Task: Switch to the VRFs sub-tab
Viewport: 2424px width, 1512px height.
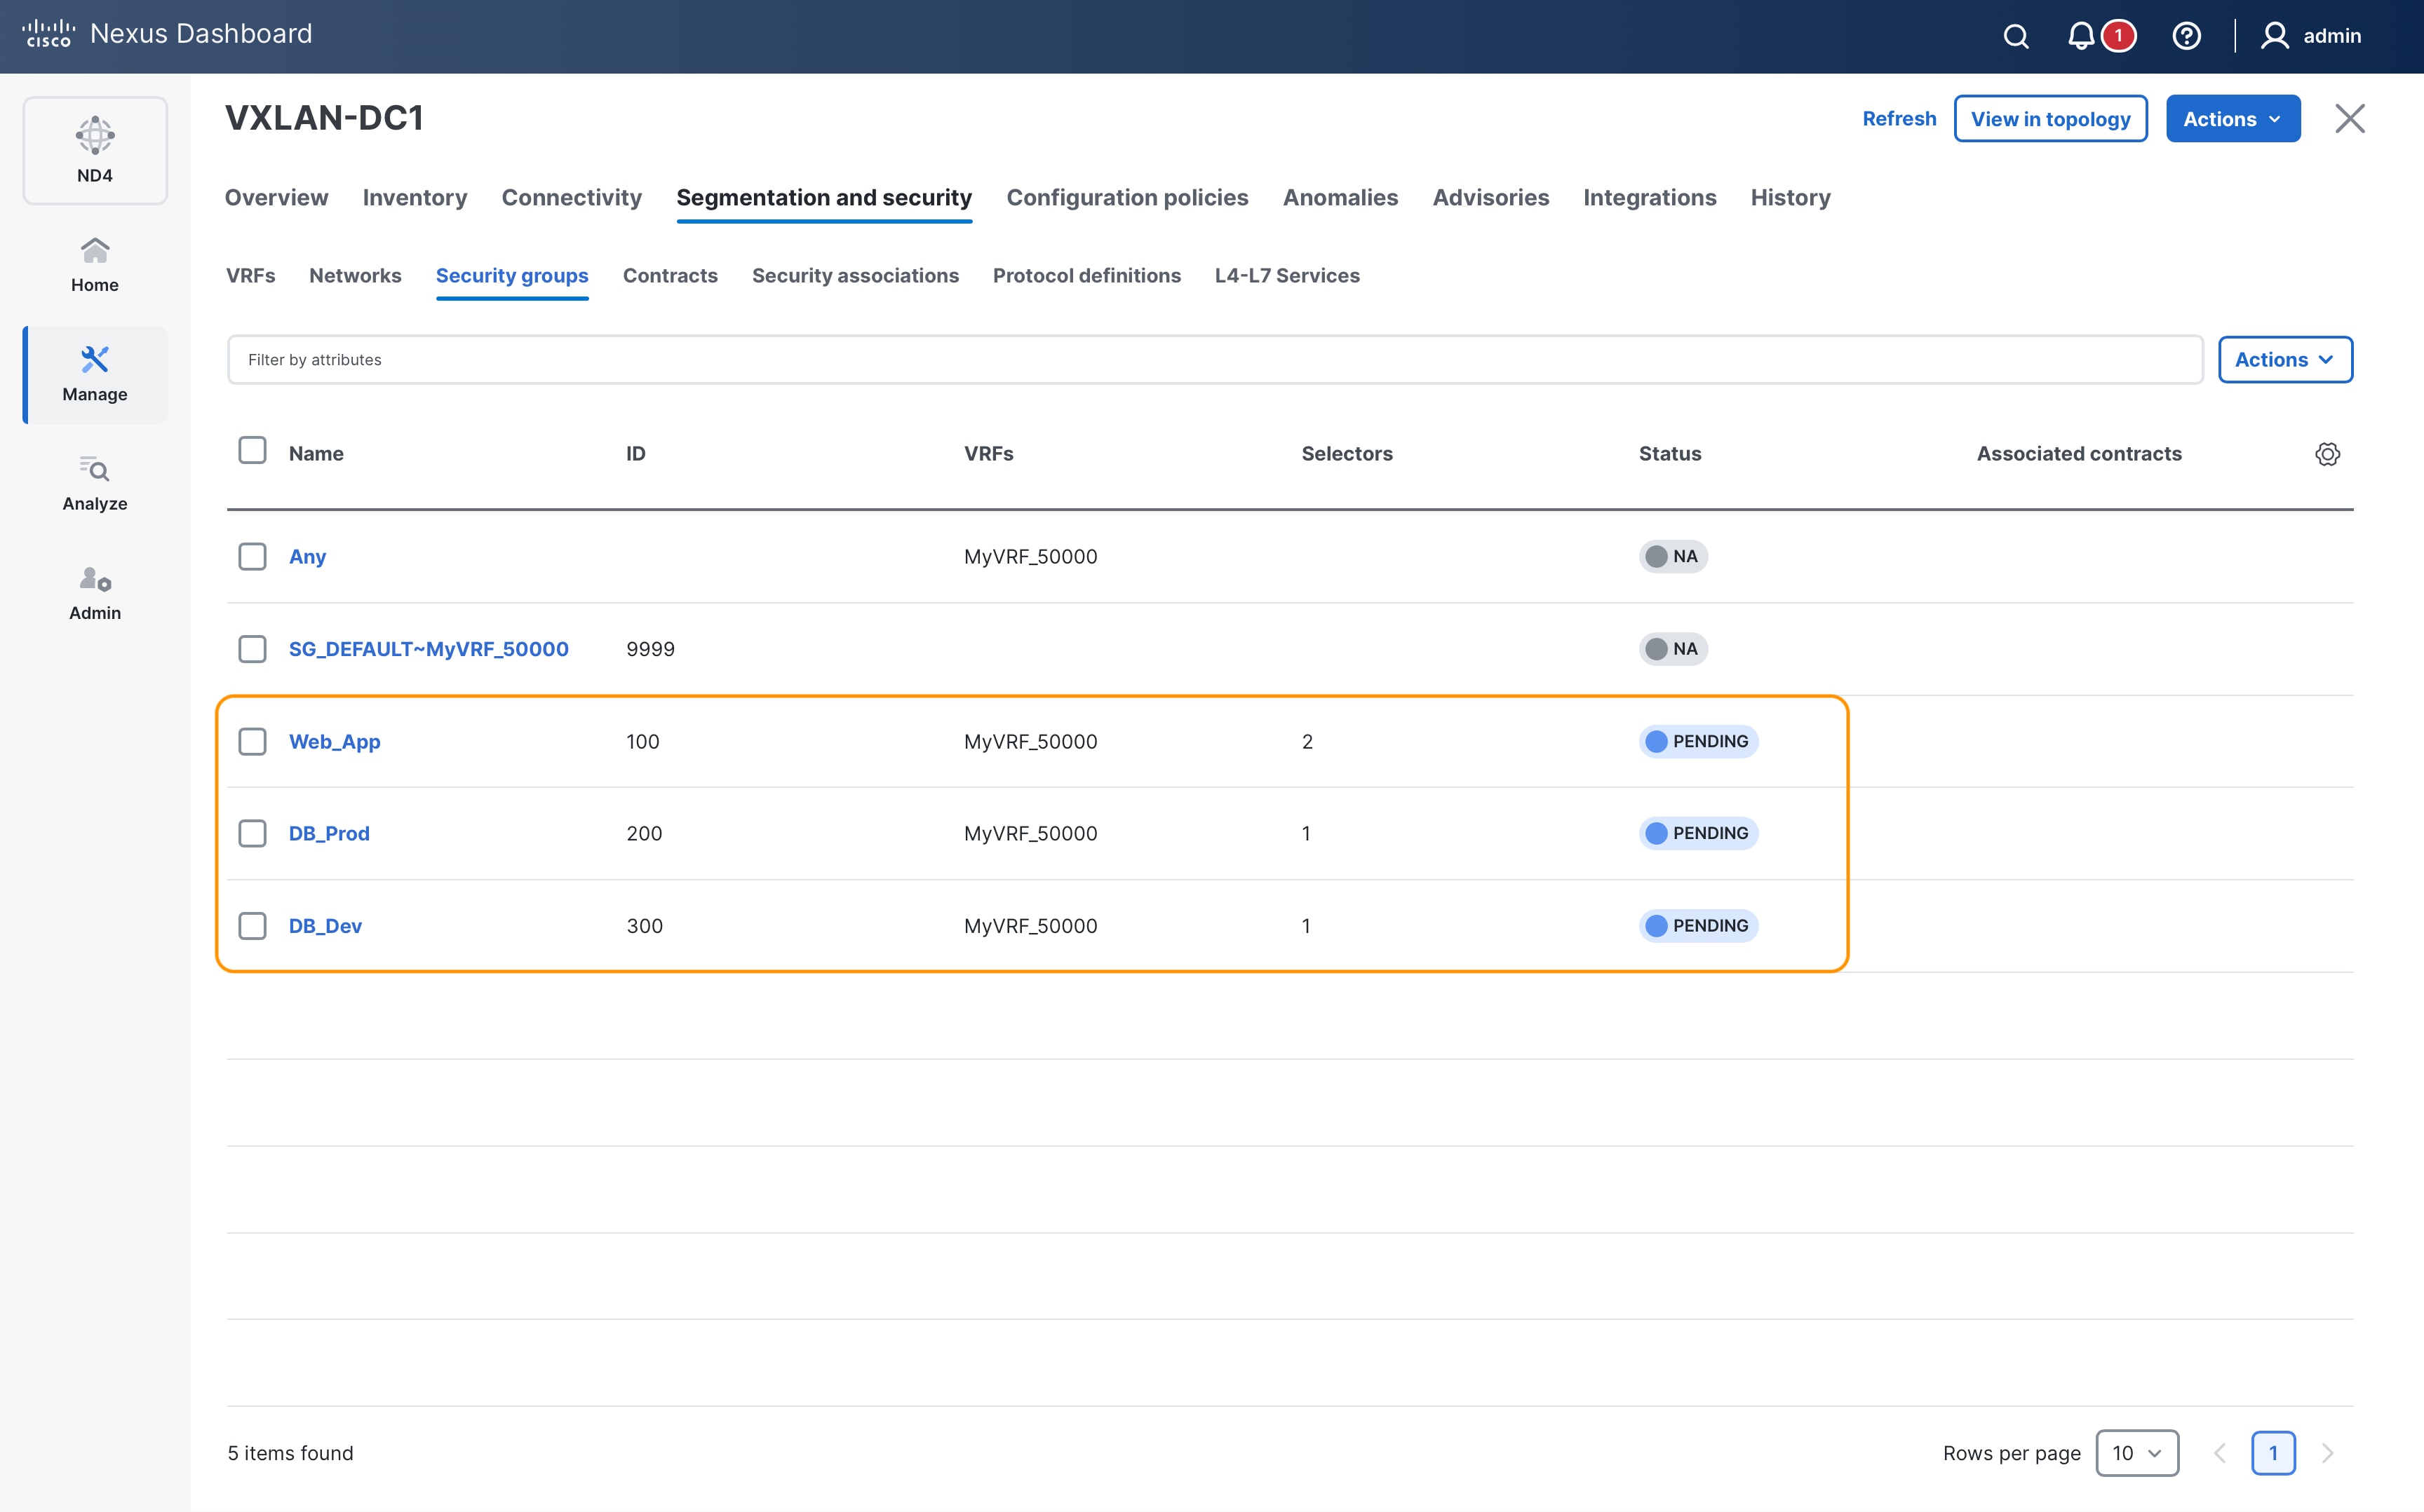Action: pos(250,275)
